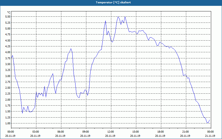Viewport: 222px width, 139px height.
Task: Click the 20.11.19 date under 12:00
Action: pos(110,136)
